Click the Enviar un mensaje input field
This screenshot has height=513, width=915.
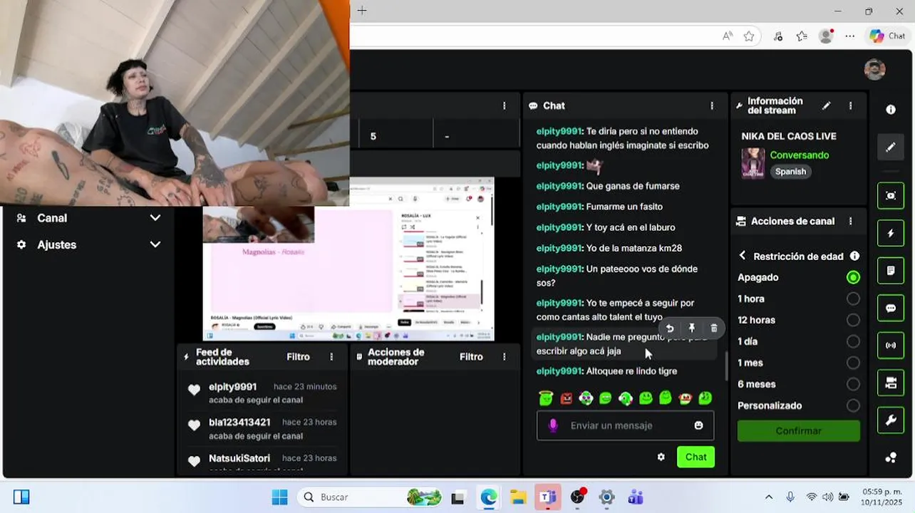(x=625, y=425)
